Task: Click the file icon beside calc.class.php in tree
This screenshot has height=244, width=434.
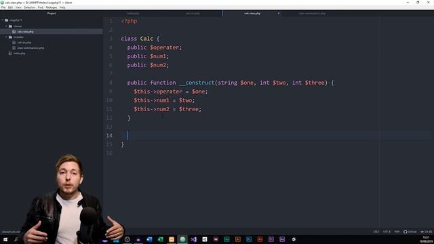Action: [x=14, y=32]
